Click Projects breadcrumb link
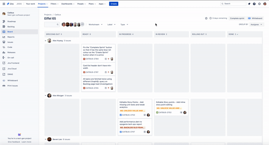This screenshot has height=145, width=269. pyautogui.click(x=48, y=15)
